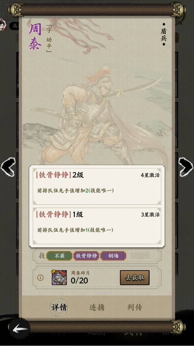Go to next hero with right arrow
The image size is (194, 346).
(x=186, y=167)
